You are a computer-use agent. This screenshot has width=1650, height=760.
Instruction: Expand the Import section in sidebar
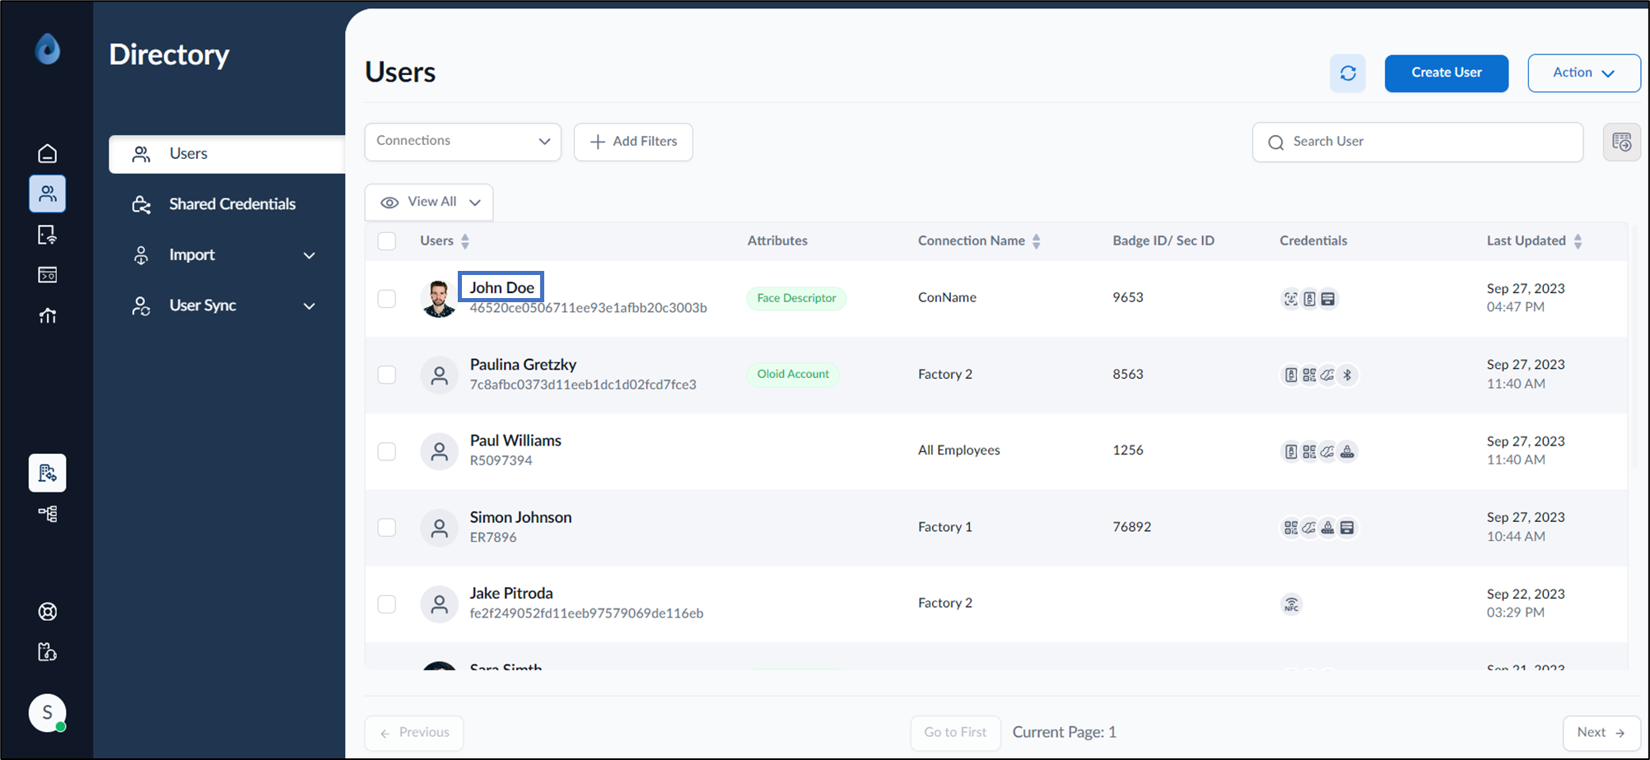[x=224, y=255]
